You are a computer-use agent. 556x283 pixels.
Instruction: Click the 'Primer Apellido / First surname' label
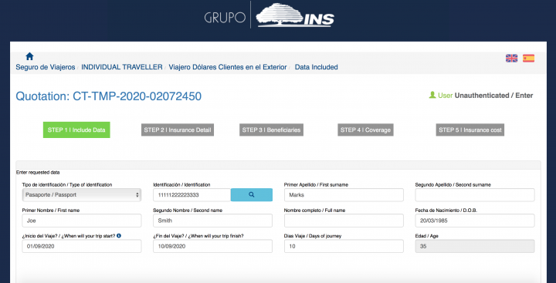pyautogui.click(x=316, y=184)
